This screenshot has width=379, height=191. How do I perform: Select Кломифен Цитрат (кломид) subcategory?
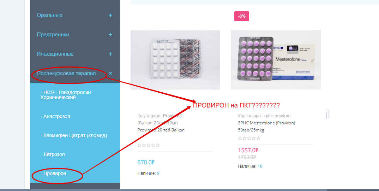point(74,135)
